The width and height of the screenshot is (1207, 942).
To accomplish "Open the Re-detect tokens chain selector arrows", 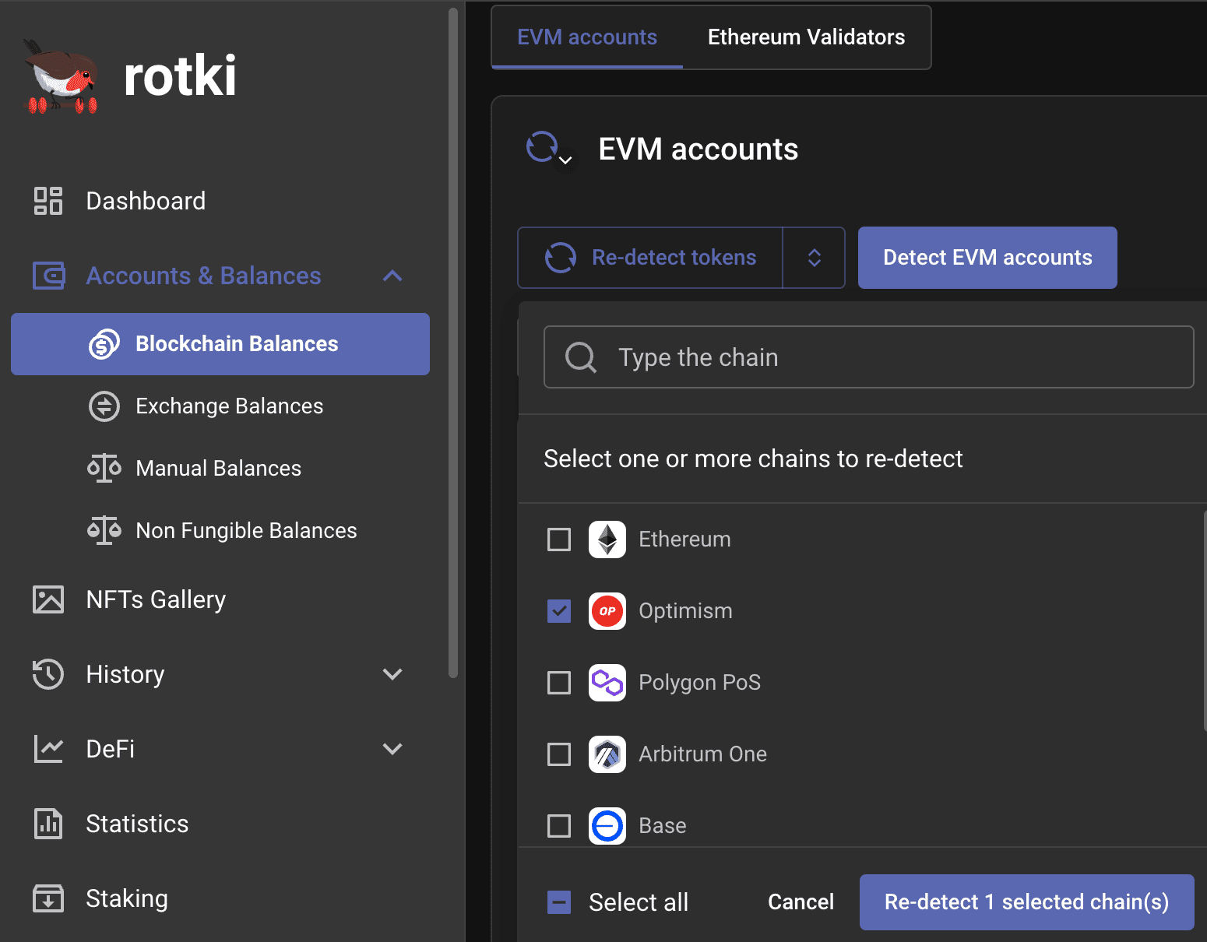I will pos(815,258).
